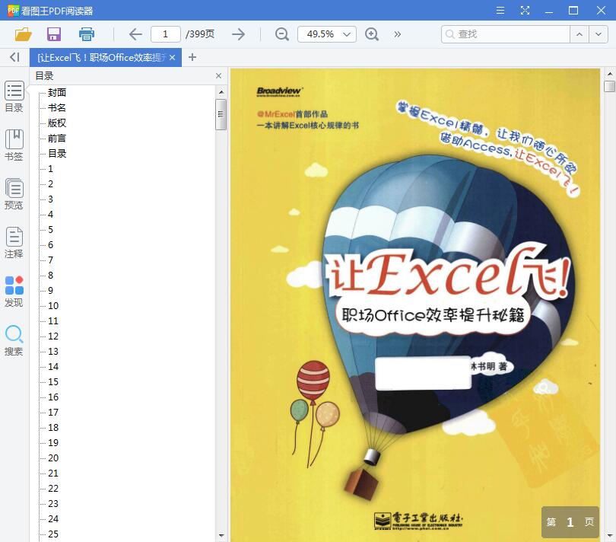Open the 书签 bookmarks panel
616x542 pixels.
tap(14, 145)
